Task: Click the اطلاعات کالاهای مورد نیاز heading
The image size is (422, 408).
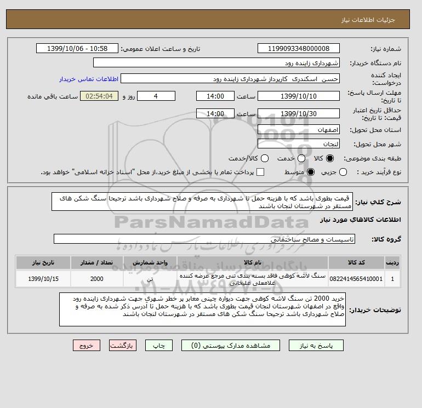Action: tap(361, 220)
